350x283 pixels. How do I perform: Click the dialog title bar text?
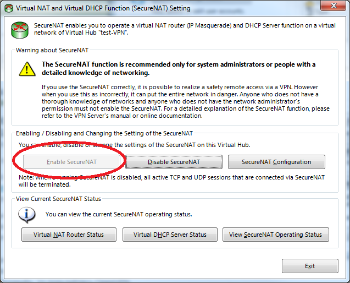pos(103,8)
